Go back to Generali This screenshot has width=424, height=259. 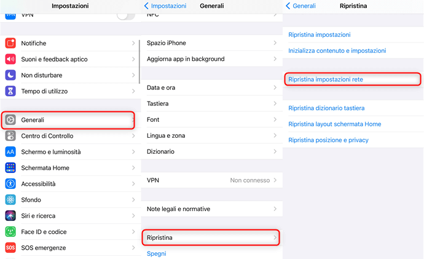click(x=300, y=6)
